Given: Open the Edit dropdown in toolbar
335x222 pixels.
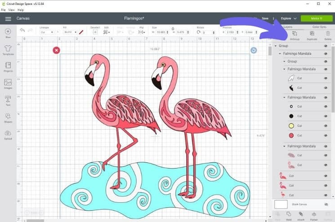Looking at the screenshot, I should coord(107,32).
